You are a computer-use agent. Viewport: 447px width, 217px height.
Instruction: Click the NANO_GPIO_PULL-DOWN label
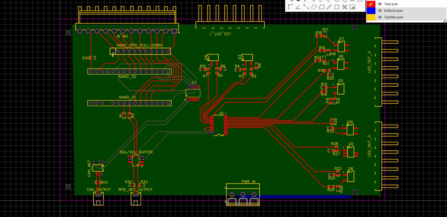(139, 45)
